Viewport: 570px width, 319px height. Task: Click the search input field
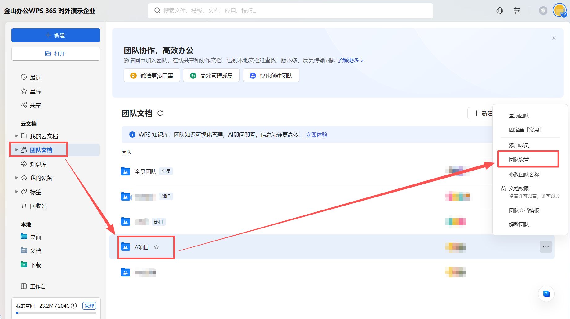290,11
